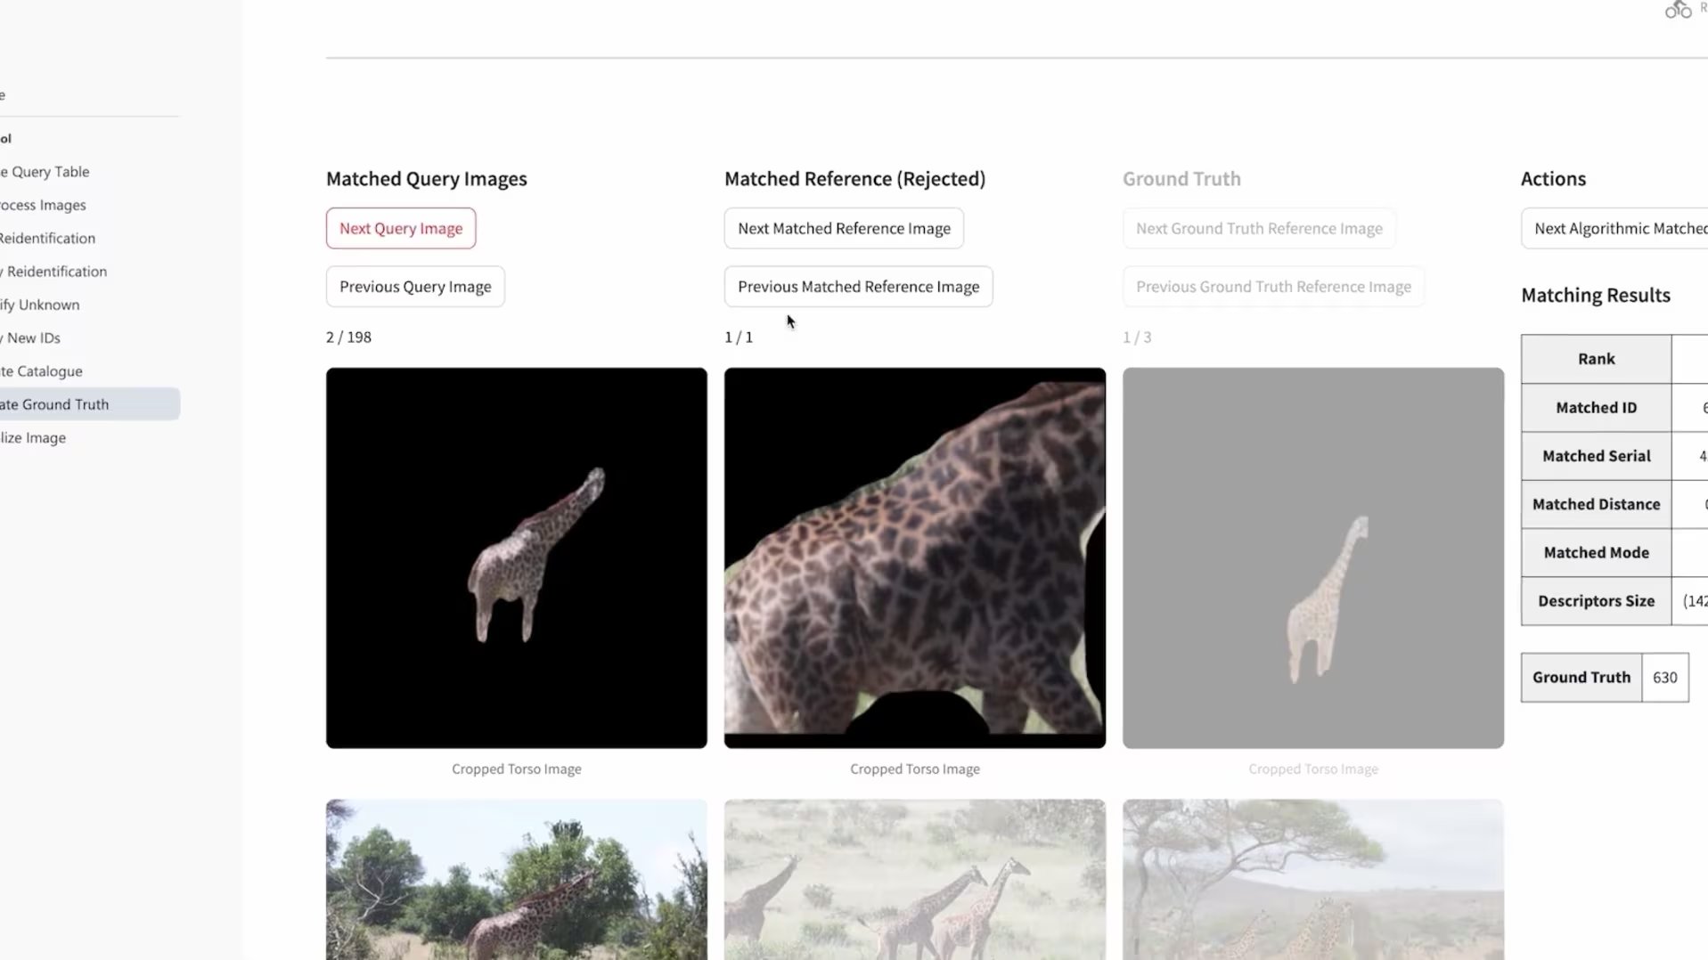Click the ground truth cropped torso image

(x=1313, y=557)
